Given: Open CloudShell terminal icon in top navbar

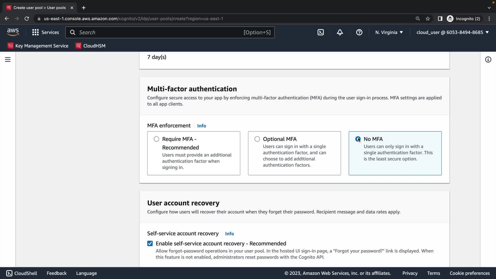Looking at the screenshot, I should click(x=321, y=32).
